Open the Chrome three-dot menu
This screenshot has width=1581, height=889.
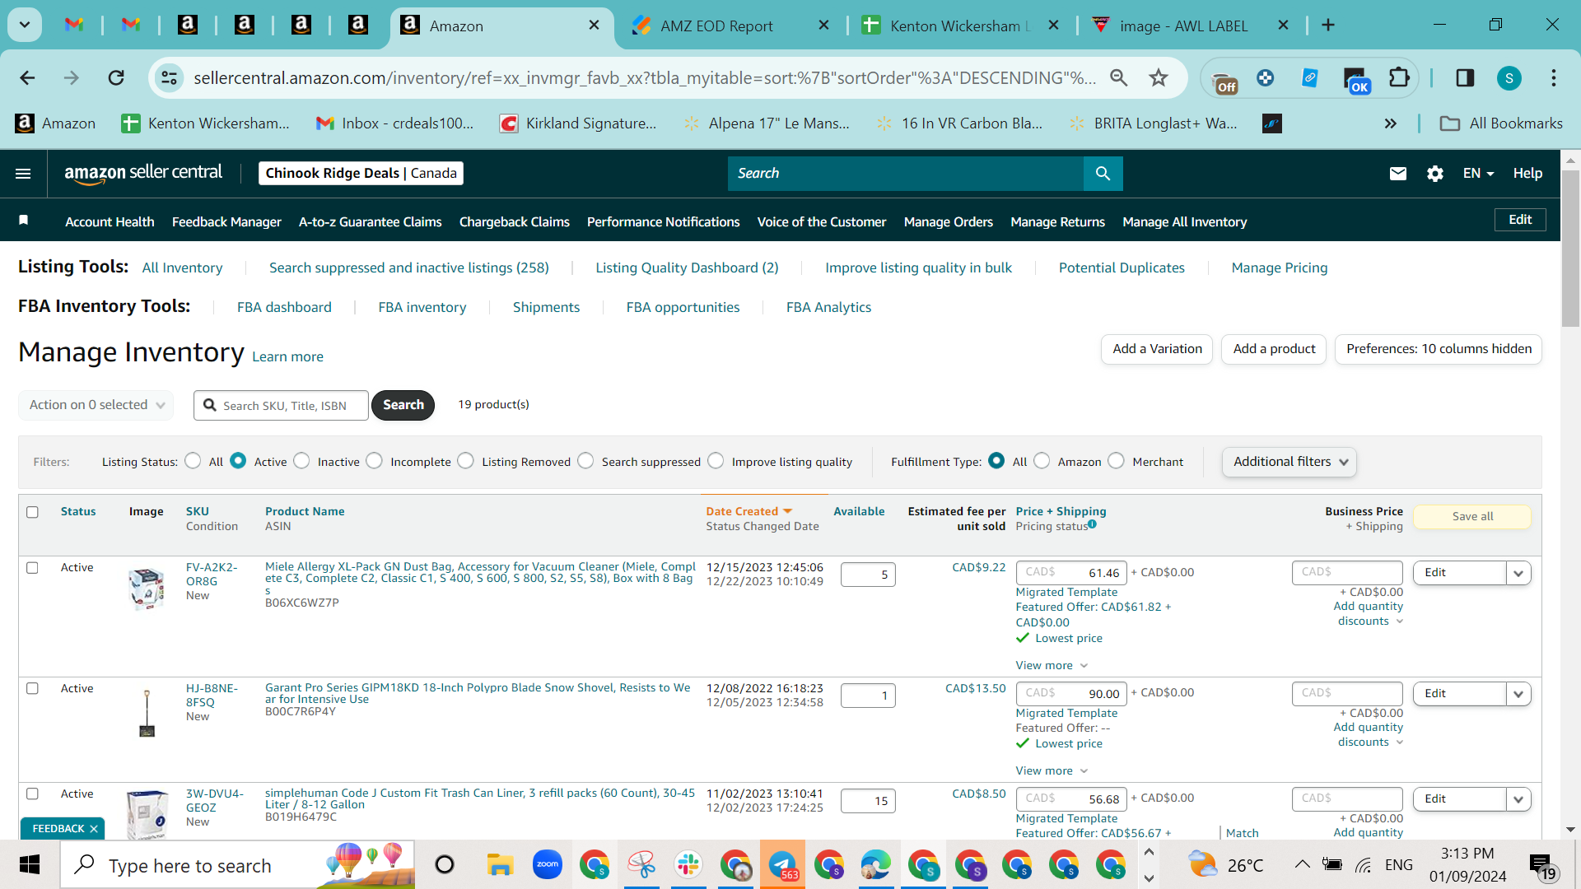(x=1554, y=78)
